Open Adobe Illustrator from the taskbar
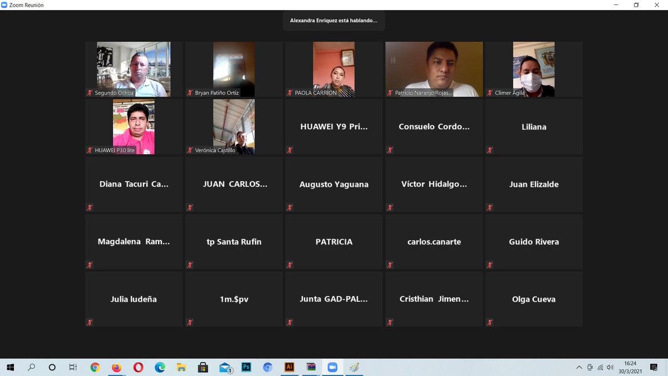 click(289, 367)
